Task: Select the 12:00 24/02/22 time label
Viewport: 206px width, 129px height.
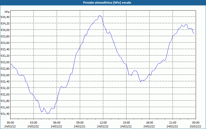Action: tap(103, 125)
